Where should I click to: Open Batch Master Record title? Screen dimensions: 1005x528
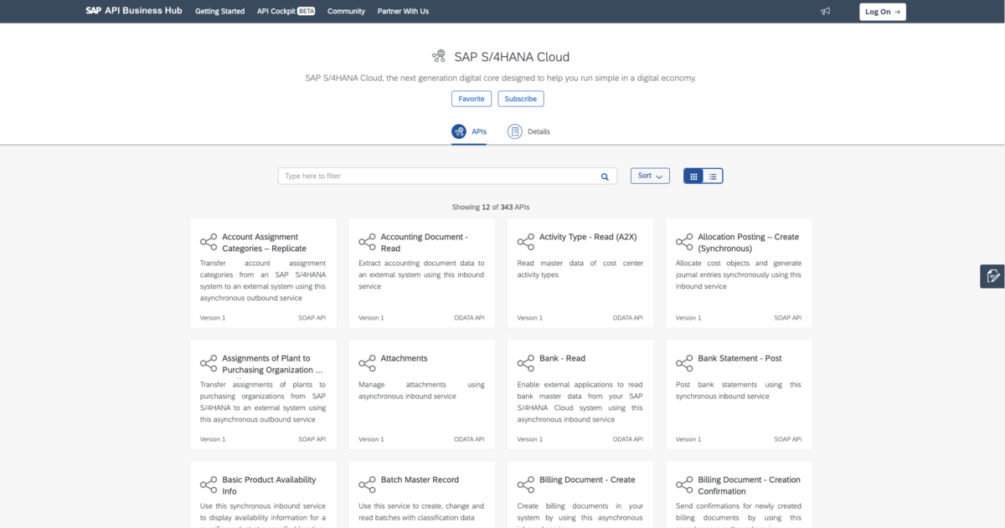pyautogui.click(x=420, y=479)
